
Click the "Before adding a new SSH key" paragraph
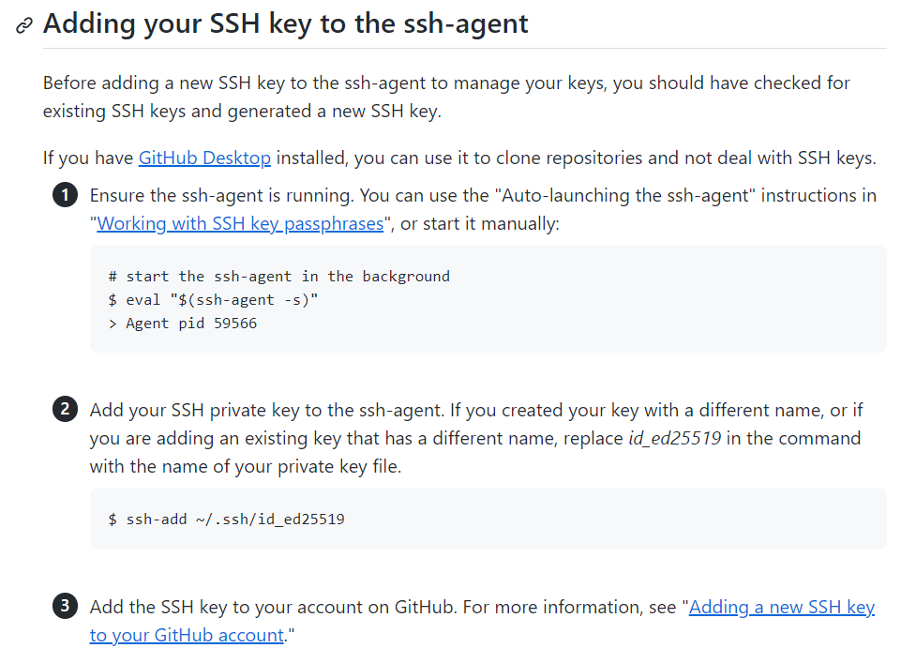[x=446, y=97]
